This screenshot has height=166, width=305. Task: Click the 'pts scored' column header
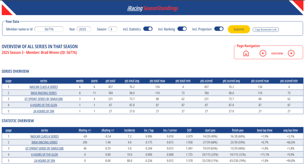point(206,81)
